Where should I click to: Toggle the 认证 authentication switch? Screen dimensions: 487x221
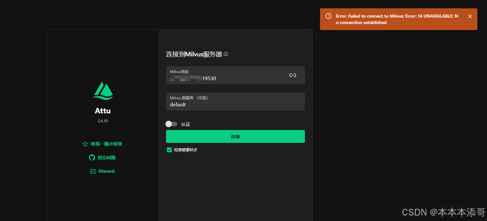[172, 124]
